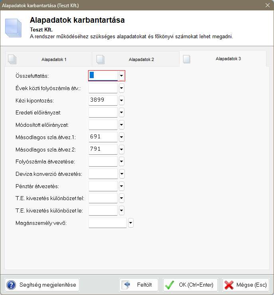The height and width of the screenshot is (295, 274).
Task: Click into the Eredeti előirányzat input field
Action: (103, 112)
